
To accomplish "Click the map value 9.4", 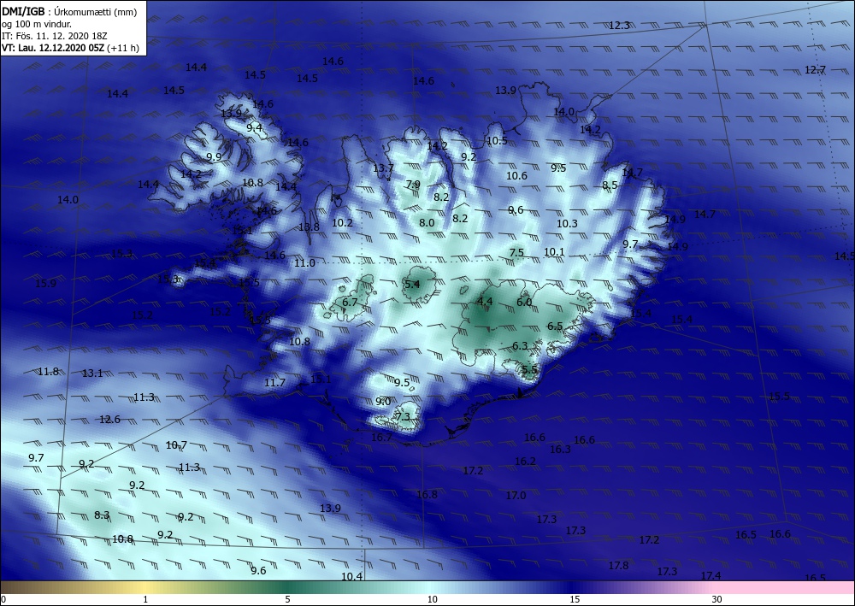I will pyautogui.click(x=254, y=128).
